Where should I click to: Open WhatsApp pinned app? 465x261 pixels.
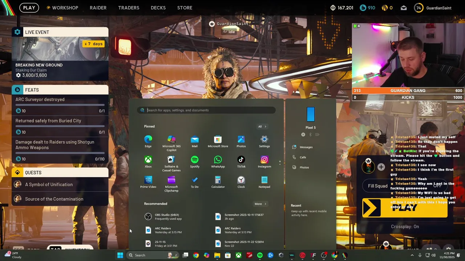pos(218,162)
